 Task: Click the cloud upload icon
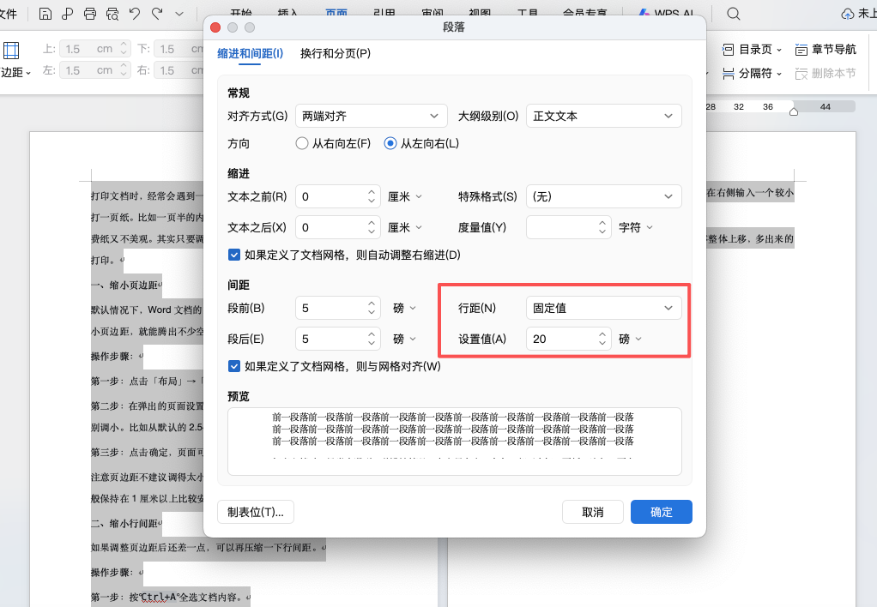[848, 14]
